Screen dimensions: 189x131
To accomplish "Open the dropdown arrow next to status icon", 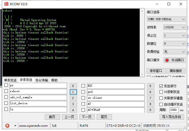I will pos(15,126).
